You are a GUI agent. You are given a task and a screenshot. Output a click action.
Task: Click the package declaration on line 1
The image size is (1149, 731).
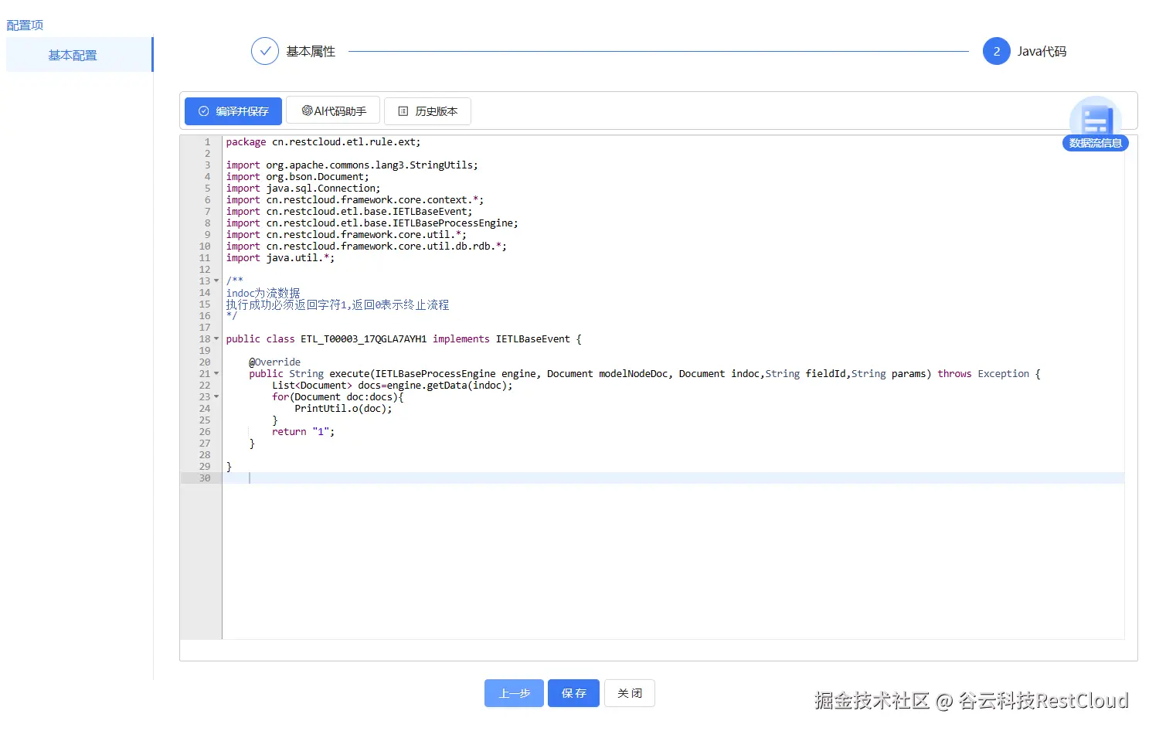(x=323, y=142)
